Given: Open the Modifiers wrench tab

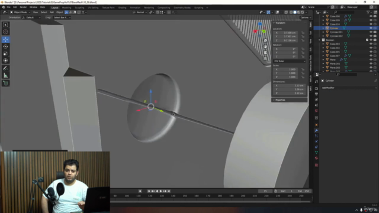Looking at the screenshot, I should click(x=316, y=130).
